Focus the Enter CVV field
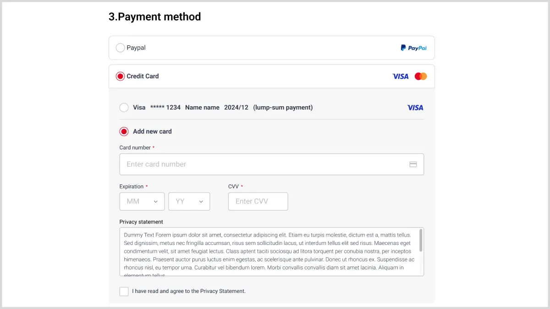The image size is (550, 309). click(x=258, y=201)
